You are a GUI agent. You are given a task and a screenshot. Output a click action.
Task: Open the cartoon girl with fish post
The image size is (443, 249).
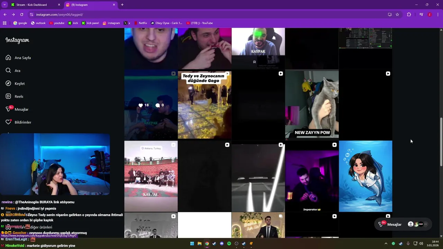pyautogui.click(x=365, y=176)
